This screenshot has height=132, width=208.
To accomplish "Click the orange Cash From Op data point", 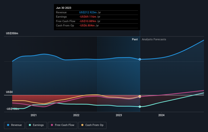I will pyautogui.click(x=140, y=96).
